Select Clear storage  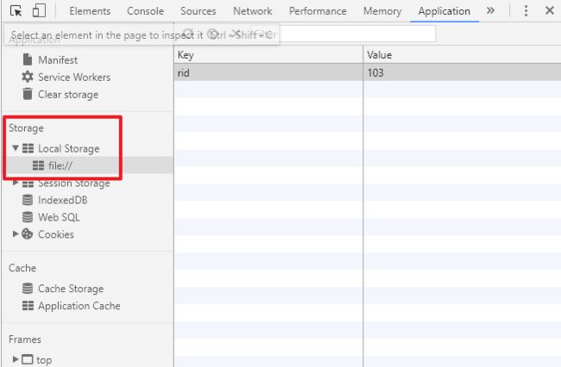[x=68, y=94]
